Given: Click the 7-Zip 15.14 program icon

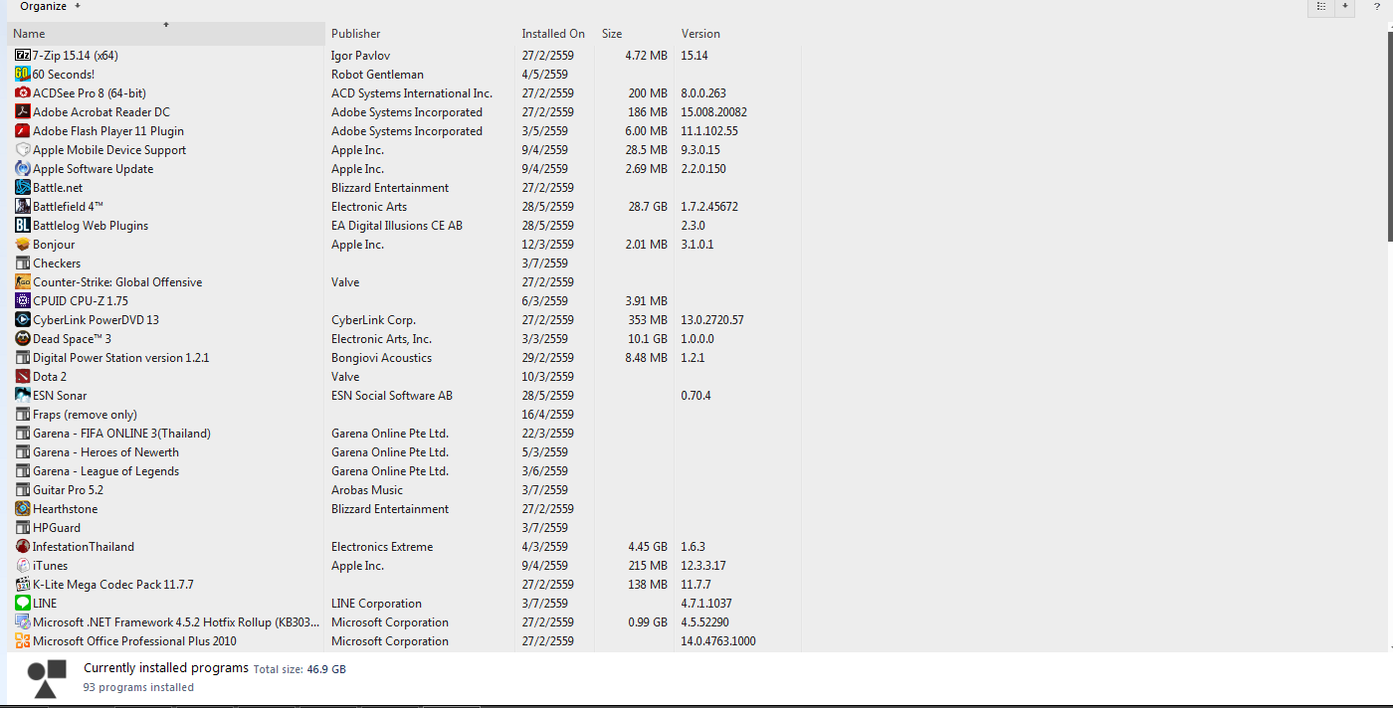Looking at the screenshot, I should (x=23, y=56).
